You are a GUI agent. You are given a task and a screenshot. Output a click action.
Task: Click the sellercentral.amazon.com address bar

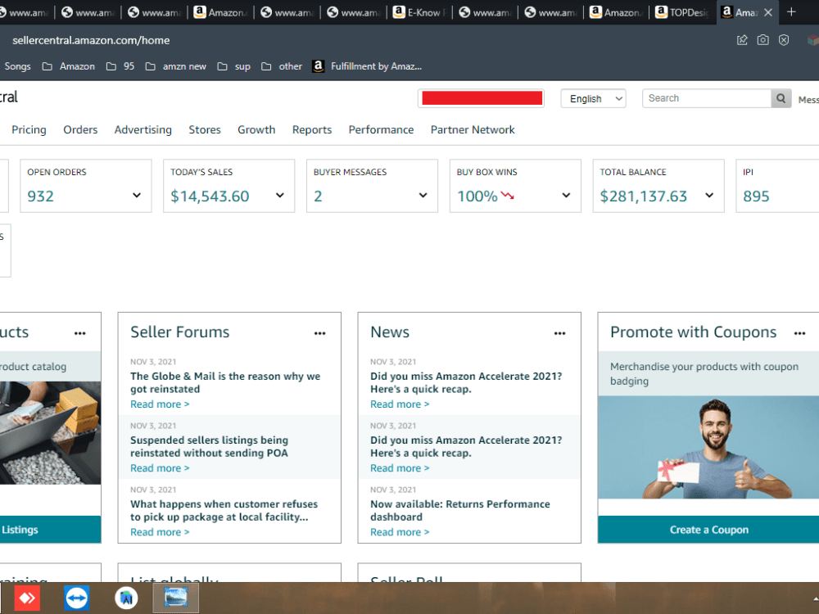[91, 40]
